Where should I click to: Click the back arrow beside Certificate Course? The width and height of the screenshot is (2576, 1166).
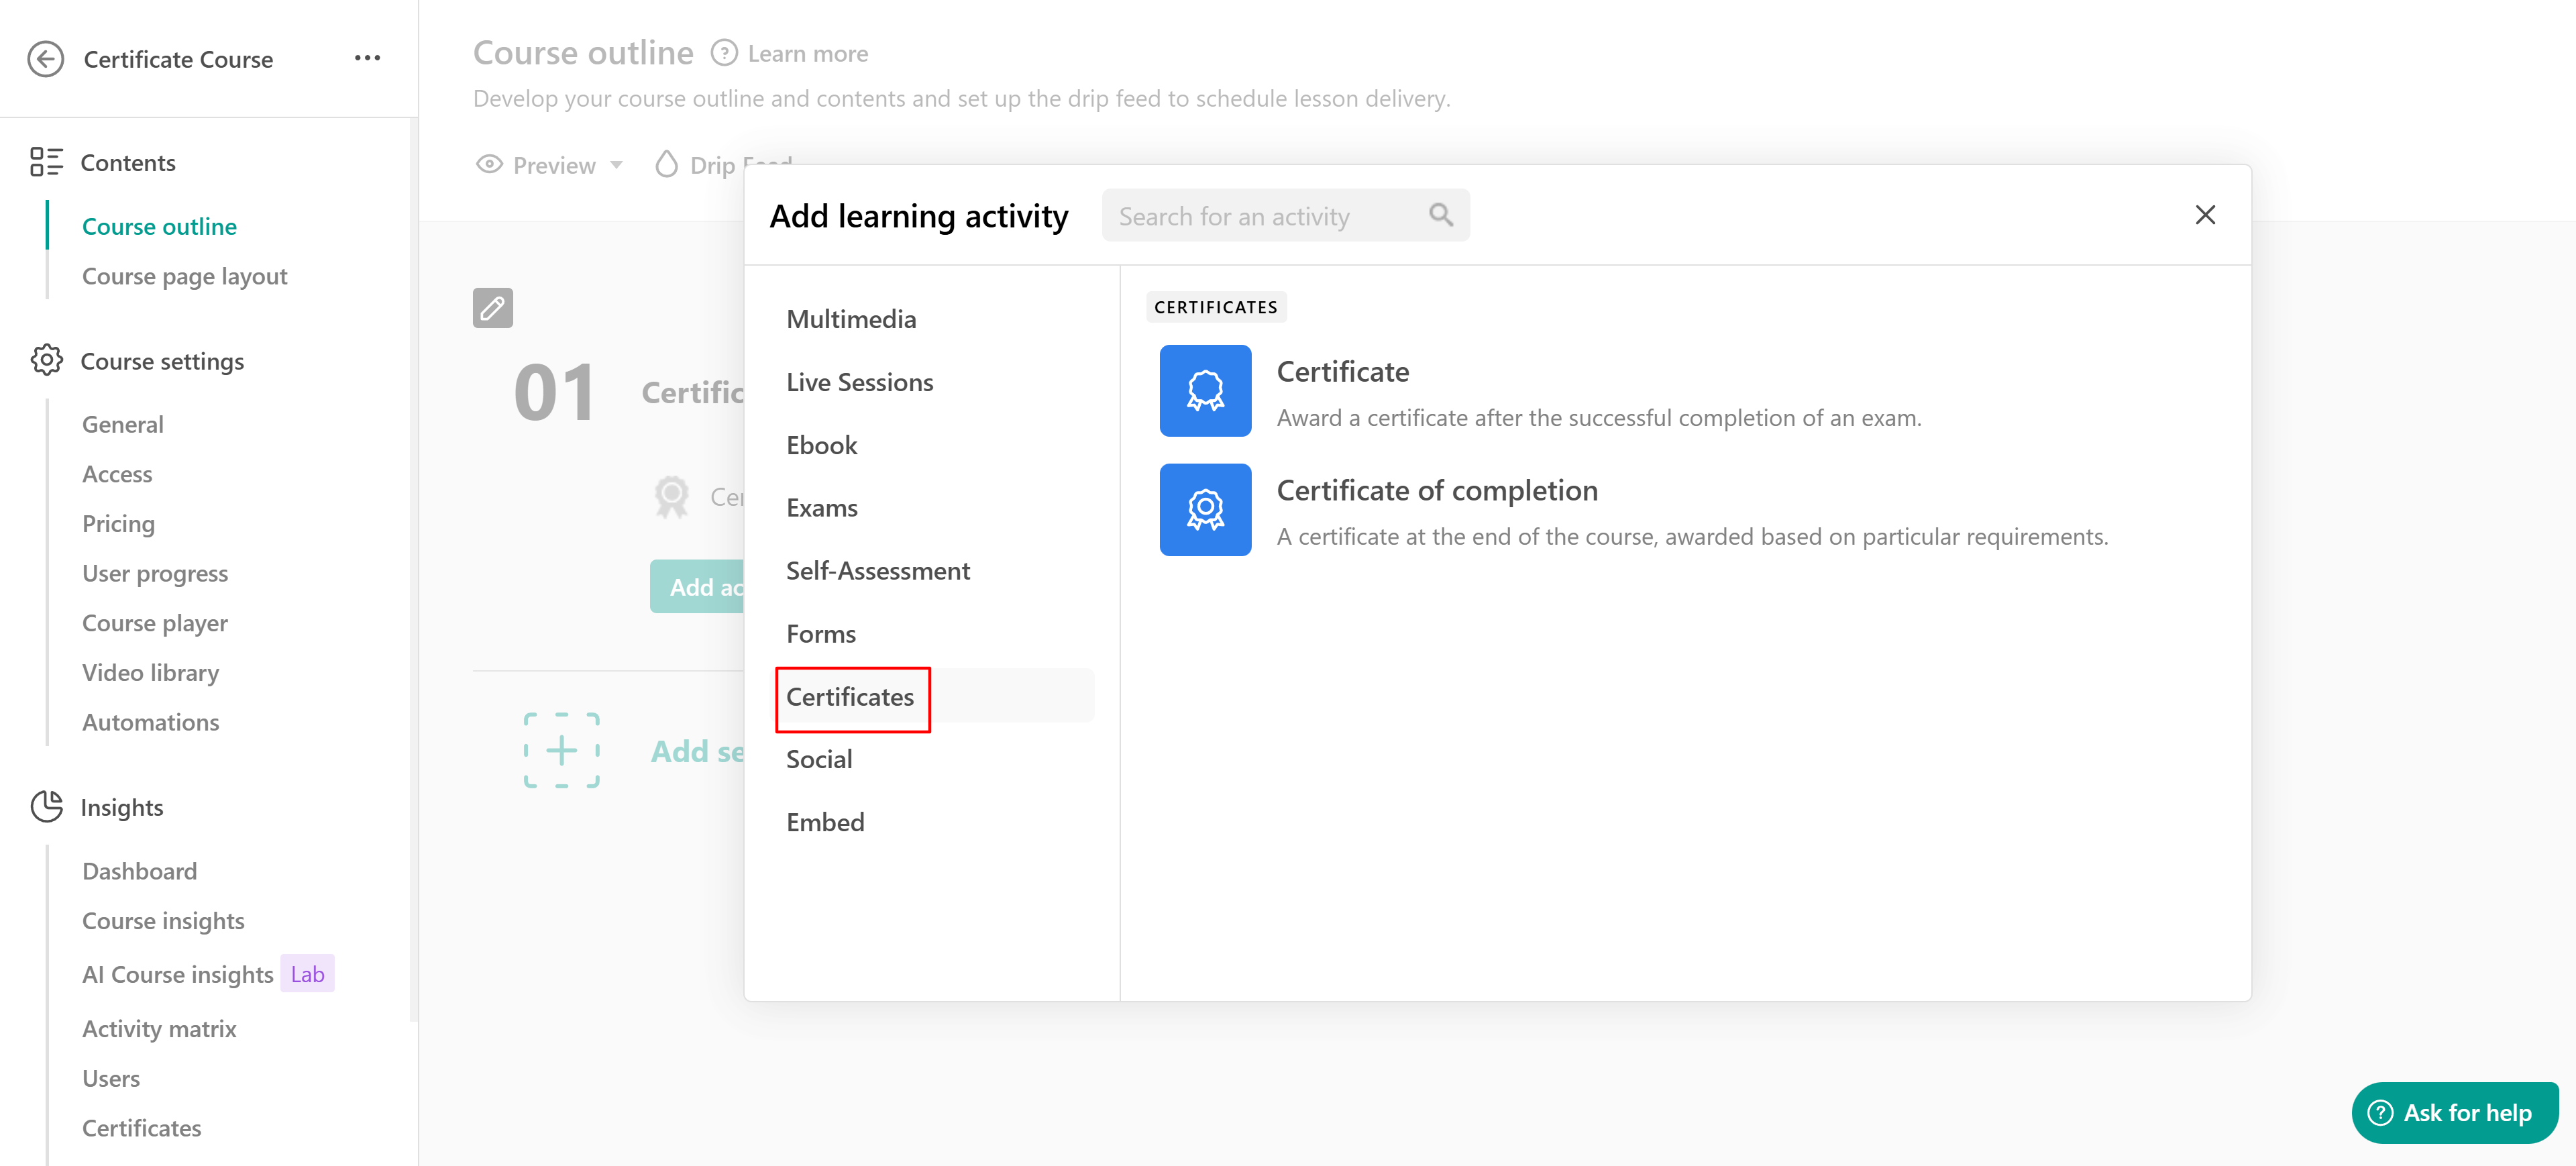[x=45, y=59]
